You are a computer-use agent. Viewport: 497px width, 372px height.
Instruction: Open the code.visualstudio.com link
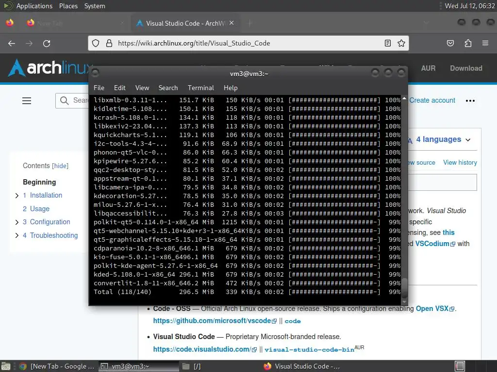tap(202, 349)
